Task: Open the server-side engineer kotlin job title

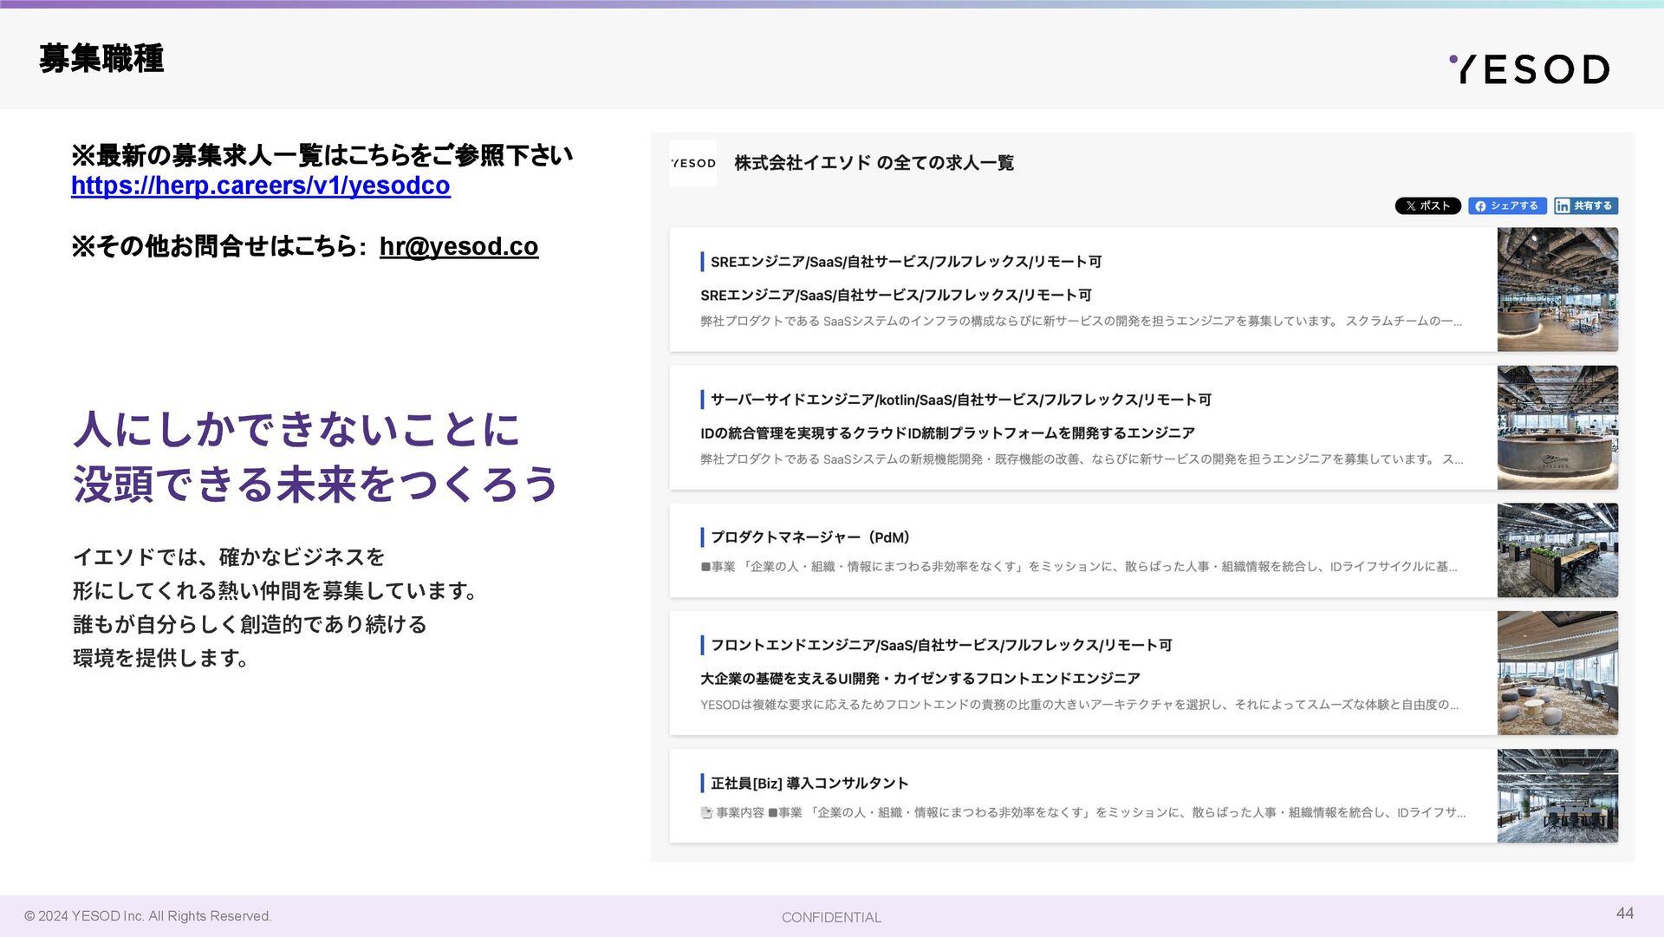Action: (x=960, y=400)
